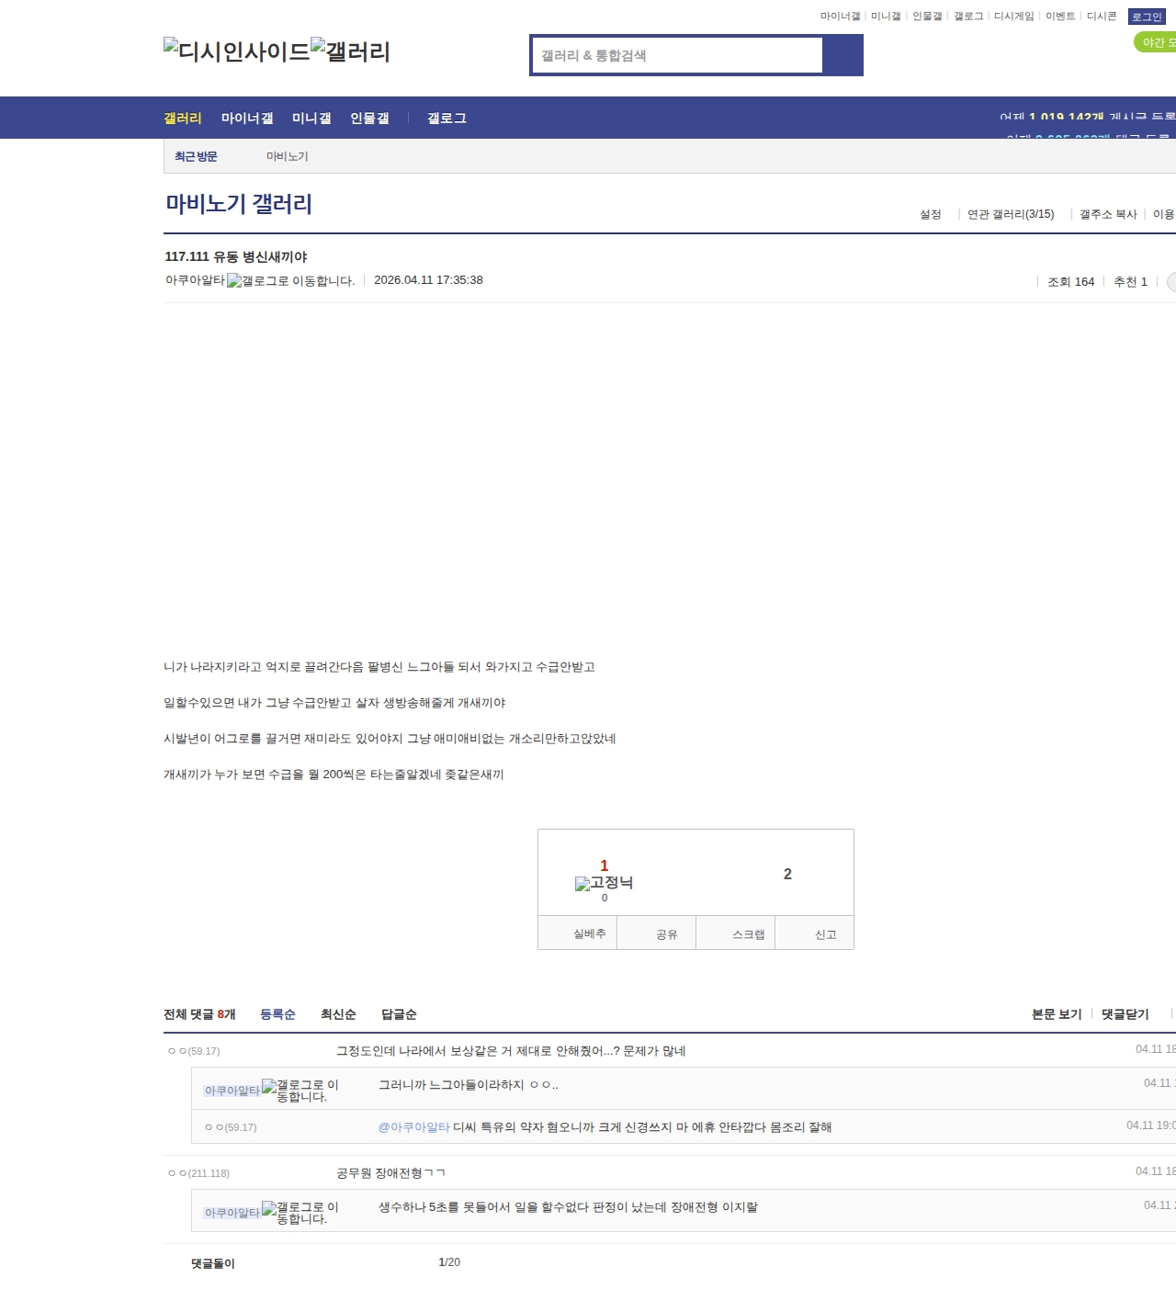Viewport: 1176px width, 1312px height.
Task: Open 마이너갤 in the top utility links
Action: [841, 17]
